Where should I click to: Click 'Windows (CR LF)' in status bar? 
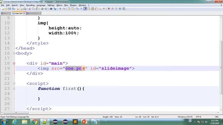click(185, 117)
